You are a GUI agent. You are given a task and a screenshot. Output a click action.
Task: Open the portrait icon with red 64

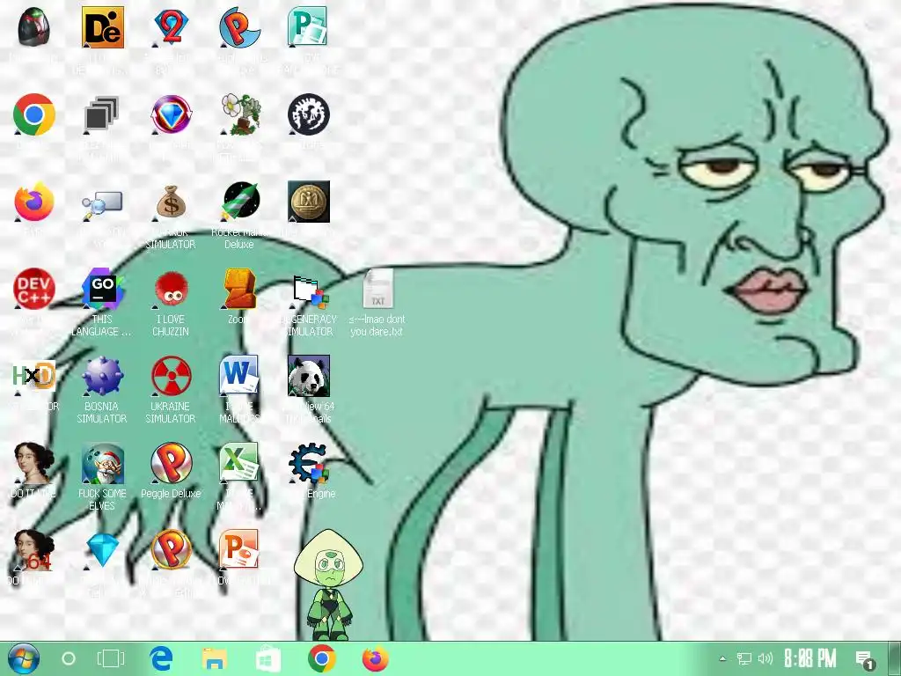coord(34,551)
